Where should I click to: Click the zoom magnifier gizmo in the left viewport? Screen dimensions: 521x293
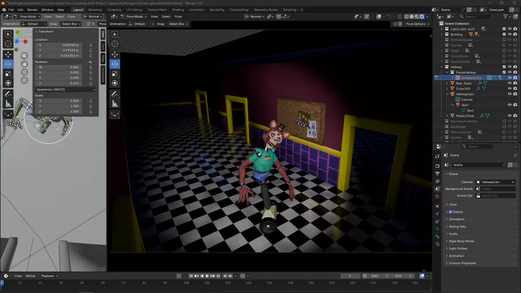[x=24, y=56]
